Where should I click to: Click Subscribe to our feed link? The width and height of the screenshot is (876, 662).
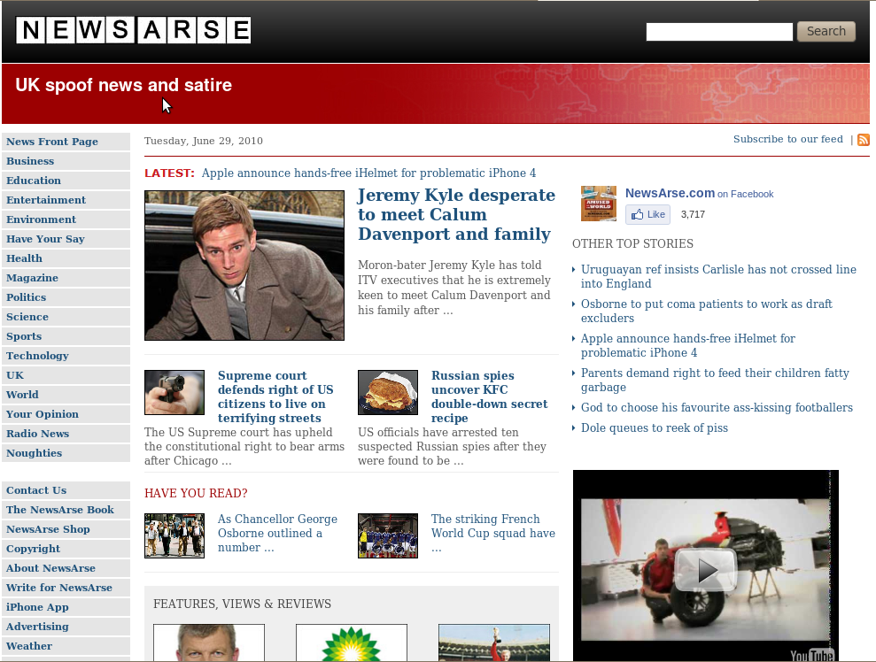click(787, 139)
